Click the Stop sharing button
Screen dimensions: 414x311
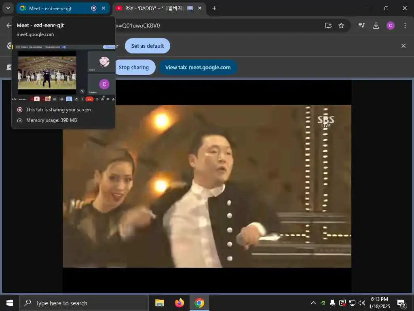tap(135, 68)
